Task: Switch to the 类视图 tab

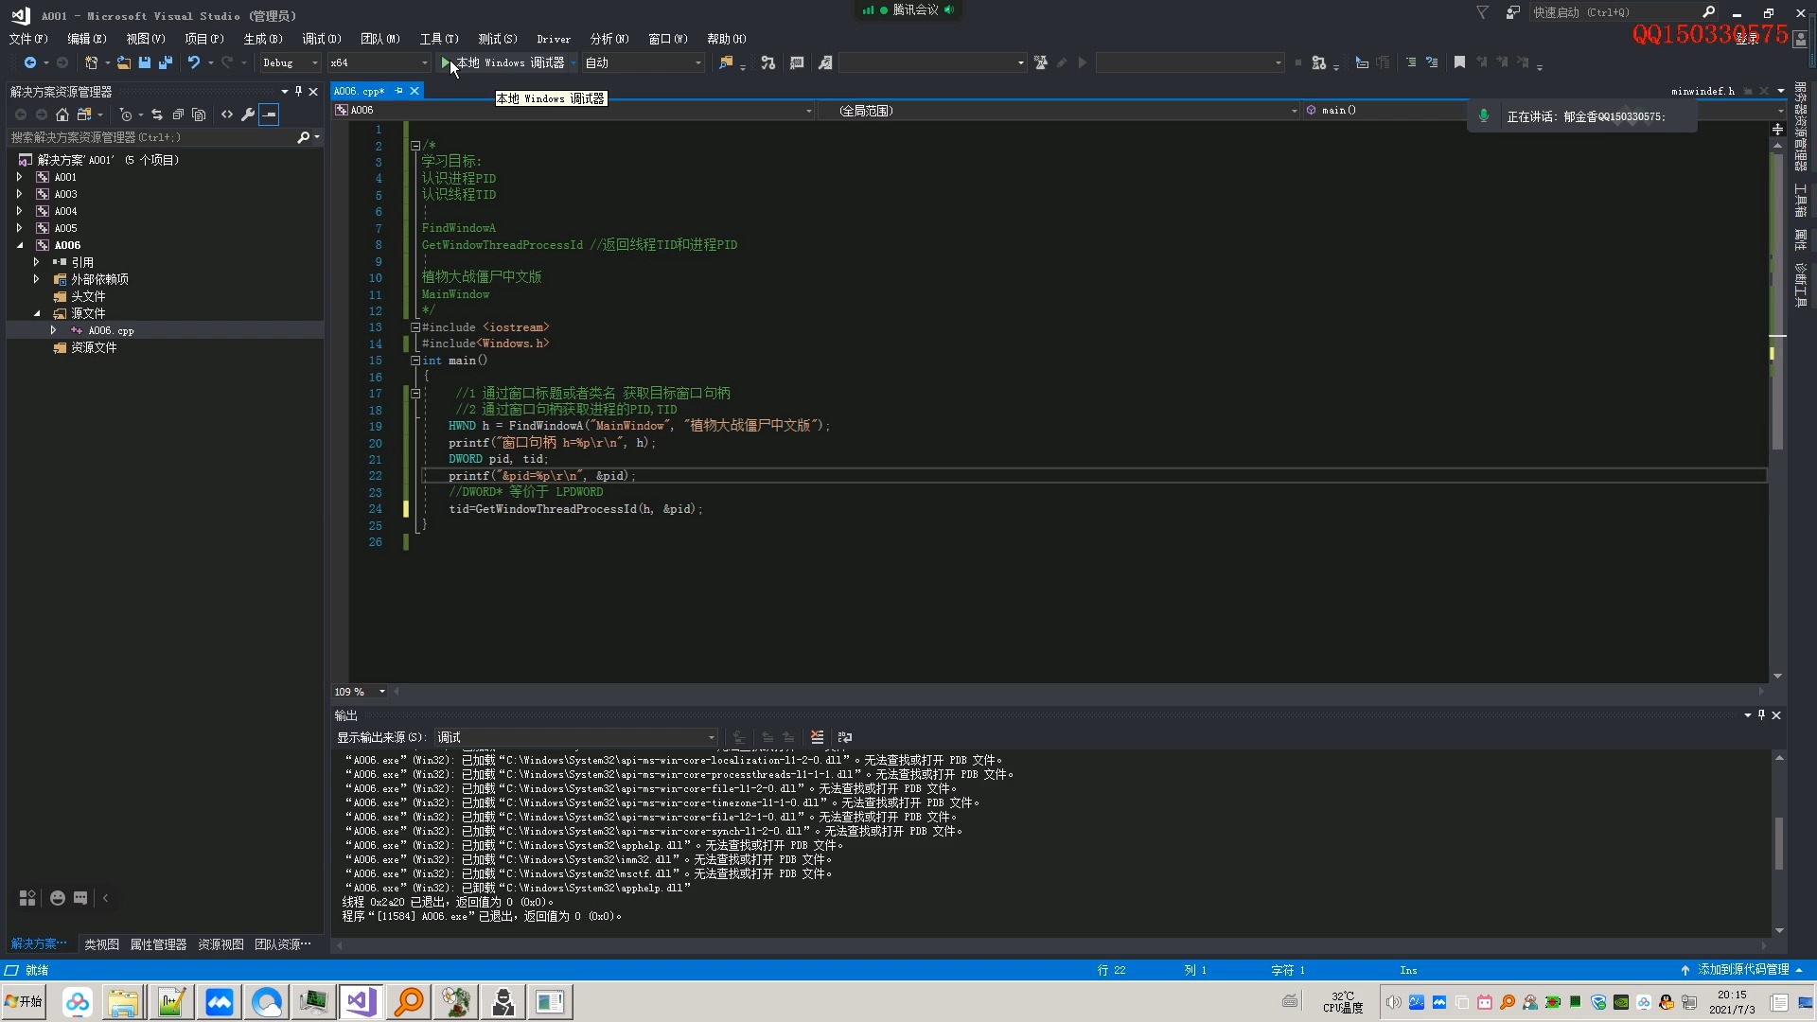Action: 101,943
